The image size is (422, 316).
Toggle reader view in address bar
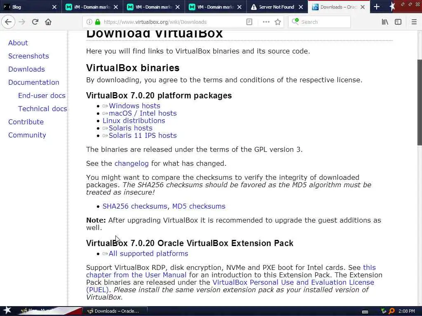pos(249,22)
